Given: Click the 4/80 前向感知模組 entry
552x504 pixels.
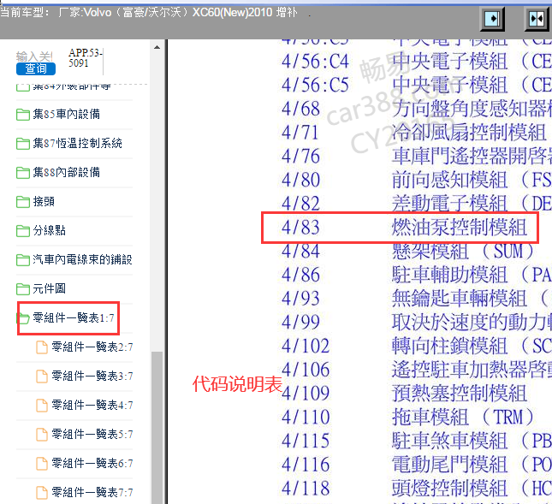Looking at the screenshot, I should 417,180.
